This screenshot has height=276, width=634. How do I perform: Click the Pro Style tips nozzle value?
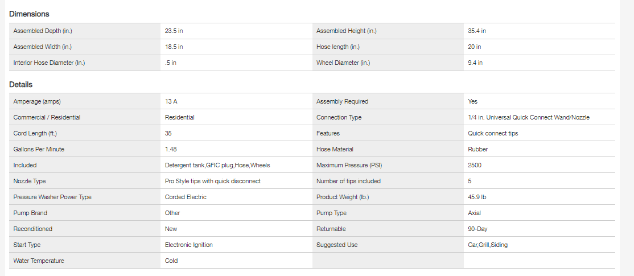click(x=213, y=181)
